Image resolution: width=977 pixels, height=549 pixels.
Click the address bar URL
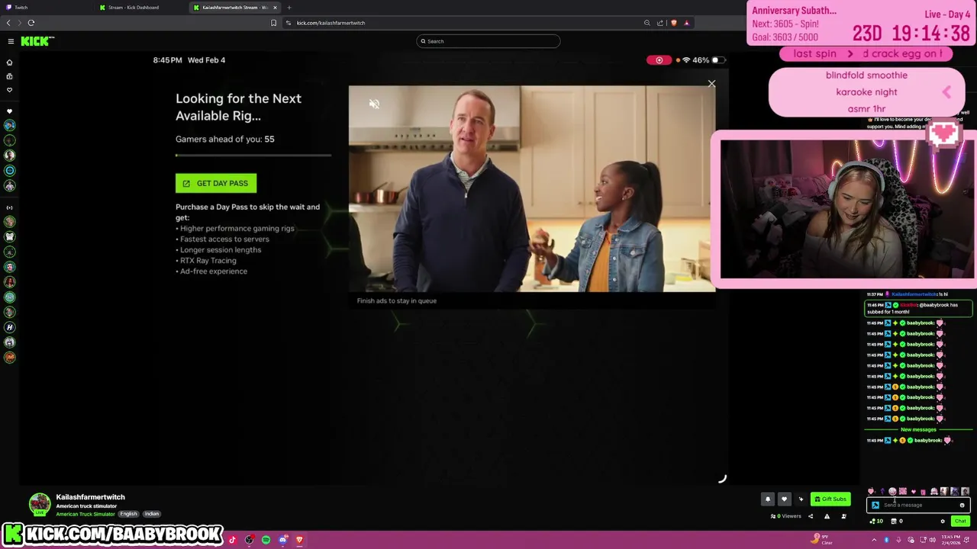(331, 23)
